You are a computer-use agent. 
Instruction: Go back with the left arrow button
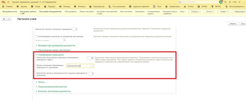point(4,19)
